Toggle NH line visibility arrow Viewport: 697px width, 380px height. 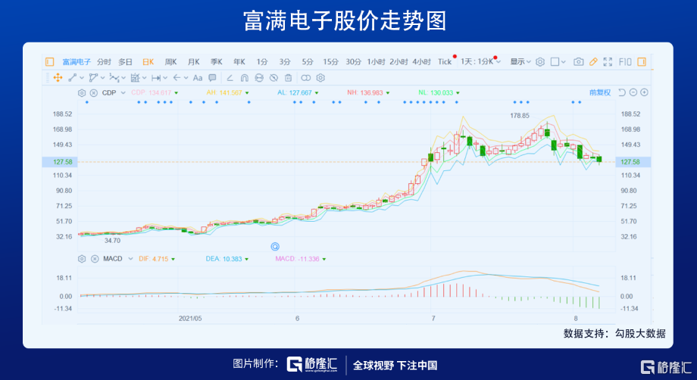[388, 93]
